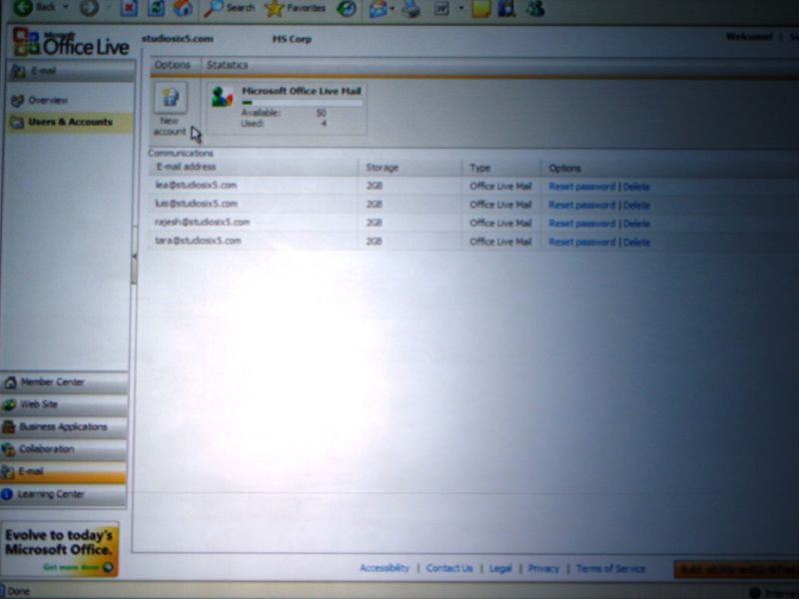
Task: Select Users & Accounts in sidebar
Action: [x=70, y=123]
